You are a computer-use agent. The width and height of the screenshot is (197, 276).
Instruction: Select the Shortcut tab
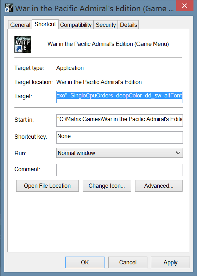[x=45, y=24]
